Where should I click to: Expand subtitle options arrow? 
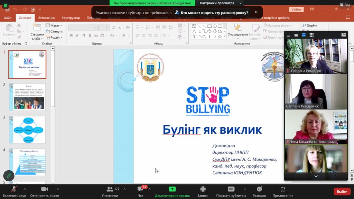click(x=245, y=189)
